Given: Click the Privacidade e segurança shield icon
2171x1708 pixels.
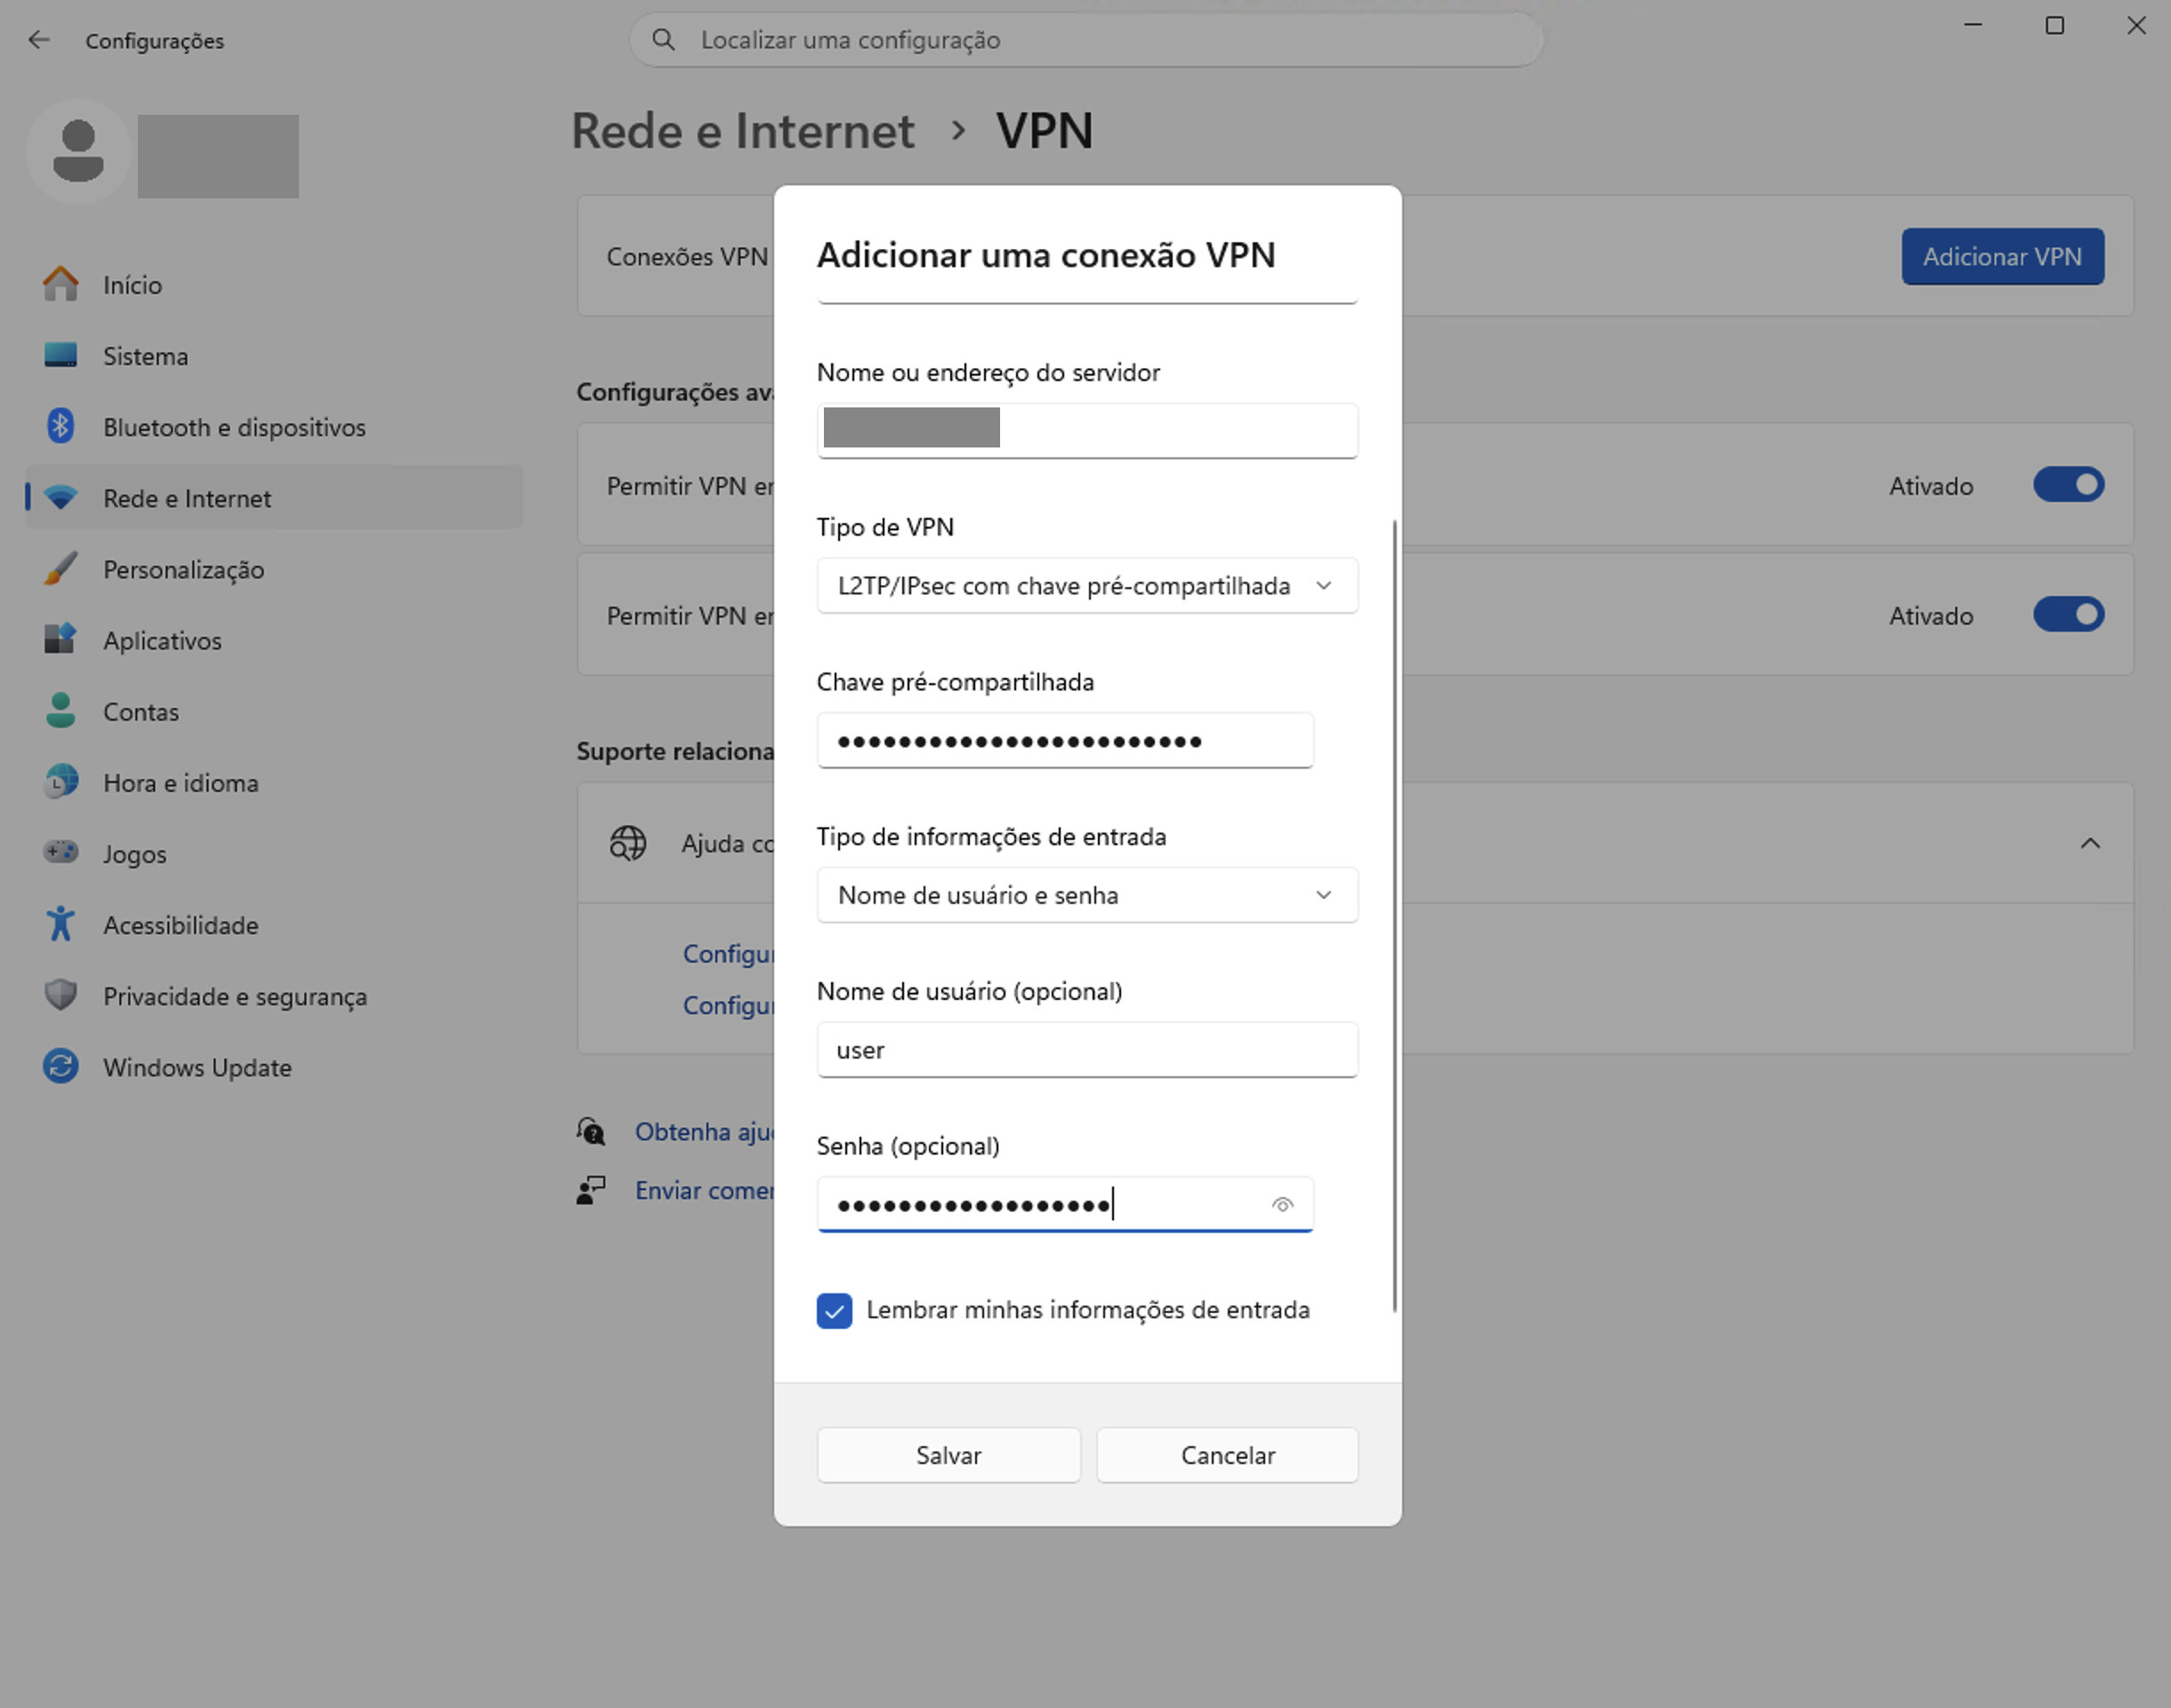Looking at the screenshot, I should 61,994.
